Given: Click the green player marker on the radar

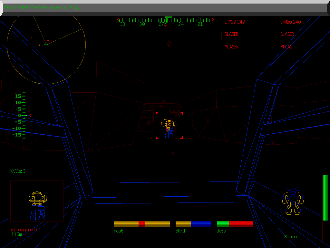Looking at the screenshot, I should [46, 44].
